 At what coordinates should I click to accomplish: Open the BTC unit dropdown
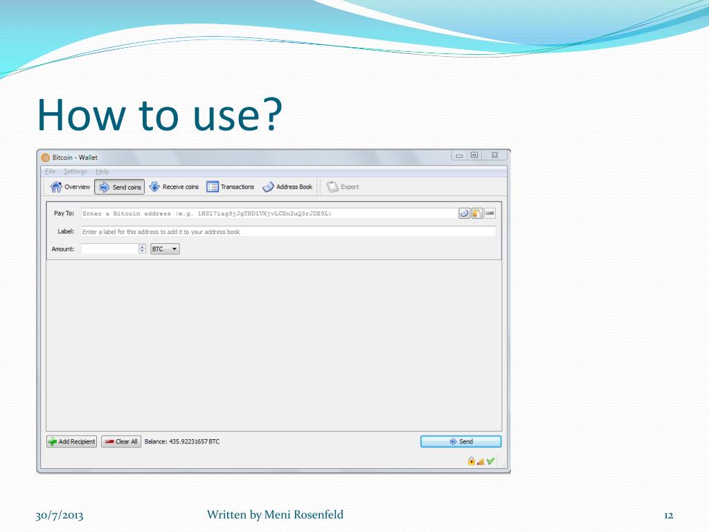165,249
